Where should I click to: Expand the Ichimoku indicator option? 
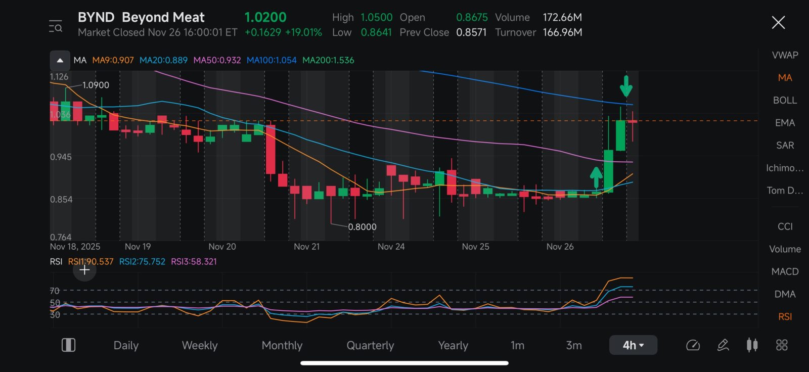(785, 168)
